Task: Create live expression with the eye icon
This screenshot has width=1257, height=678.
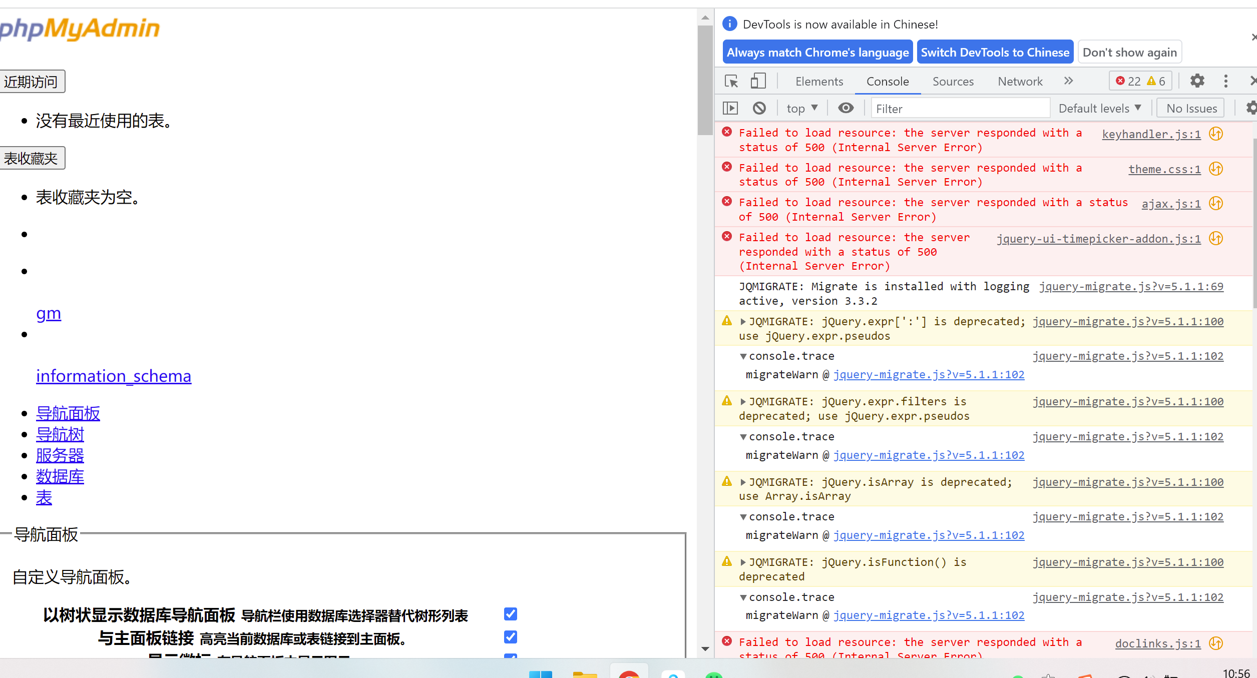Action: (846, 108)
